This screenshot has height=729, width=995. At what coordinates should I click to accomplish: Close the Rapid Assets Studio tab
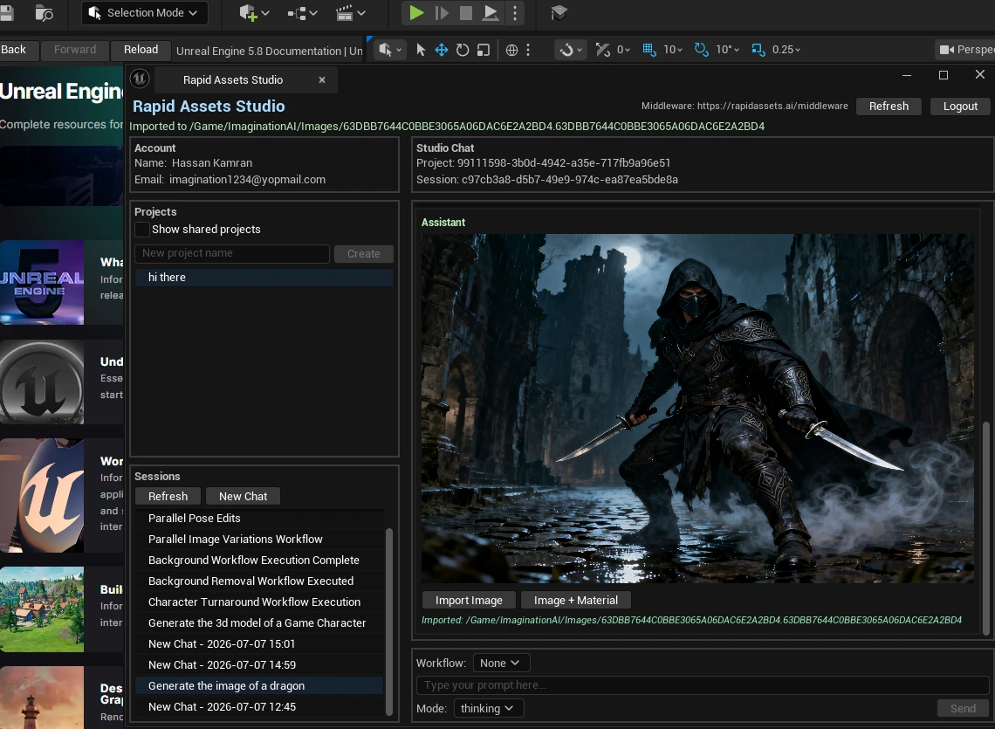pos(322,80)
